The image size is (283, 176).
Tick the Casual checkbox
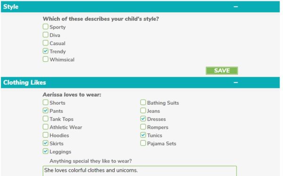coord(45,43)
